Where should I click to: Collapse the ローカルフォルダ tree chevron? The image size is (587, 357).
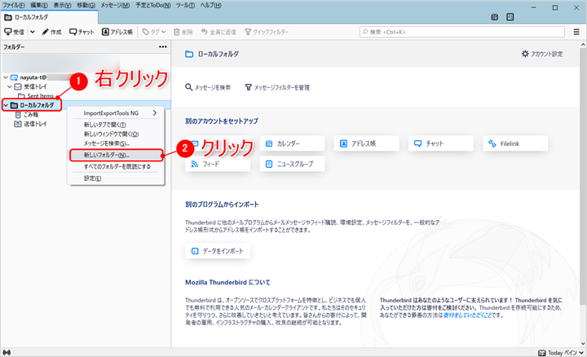(6, 105)
